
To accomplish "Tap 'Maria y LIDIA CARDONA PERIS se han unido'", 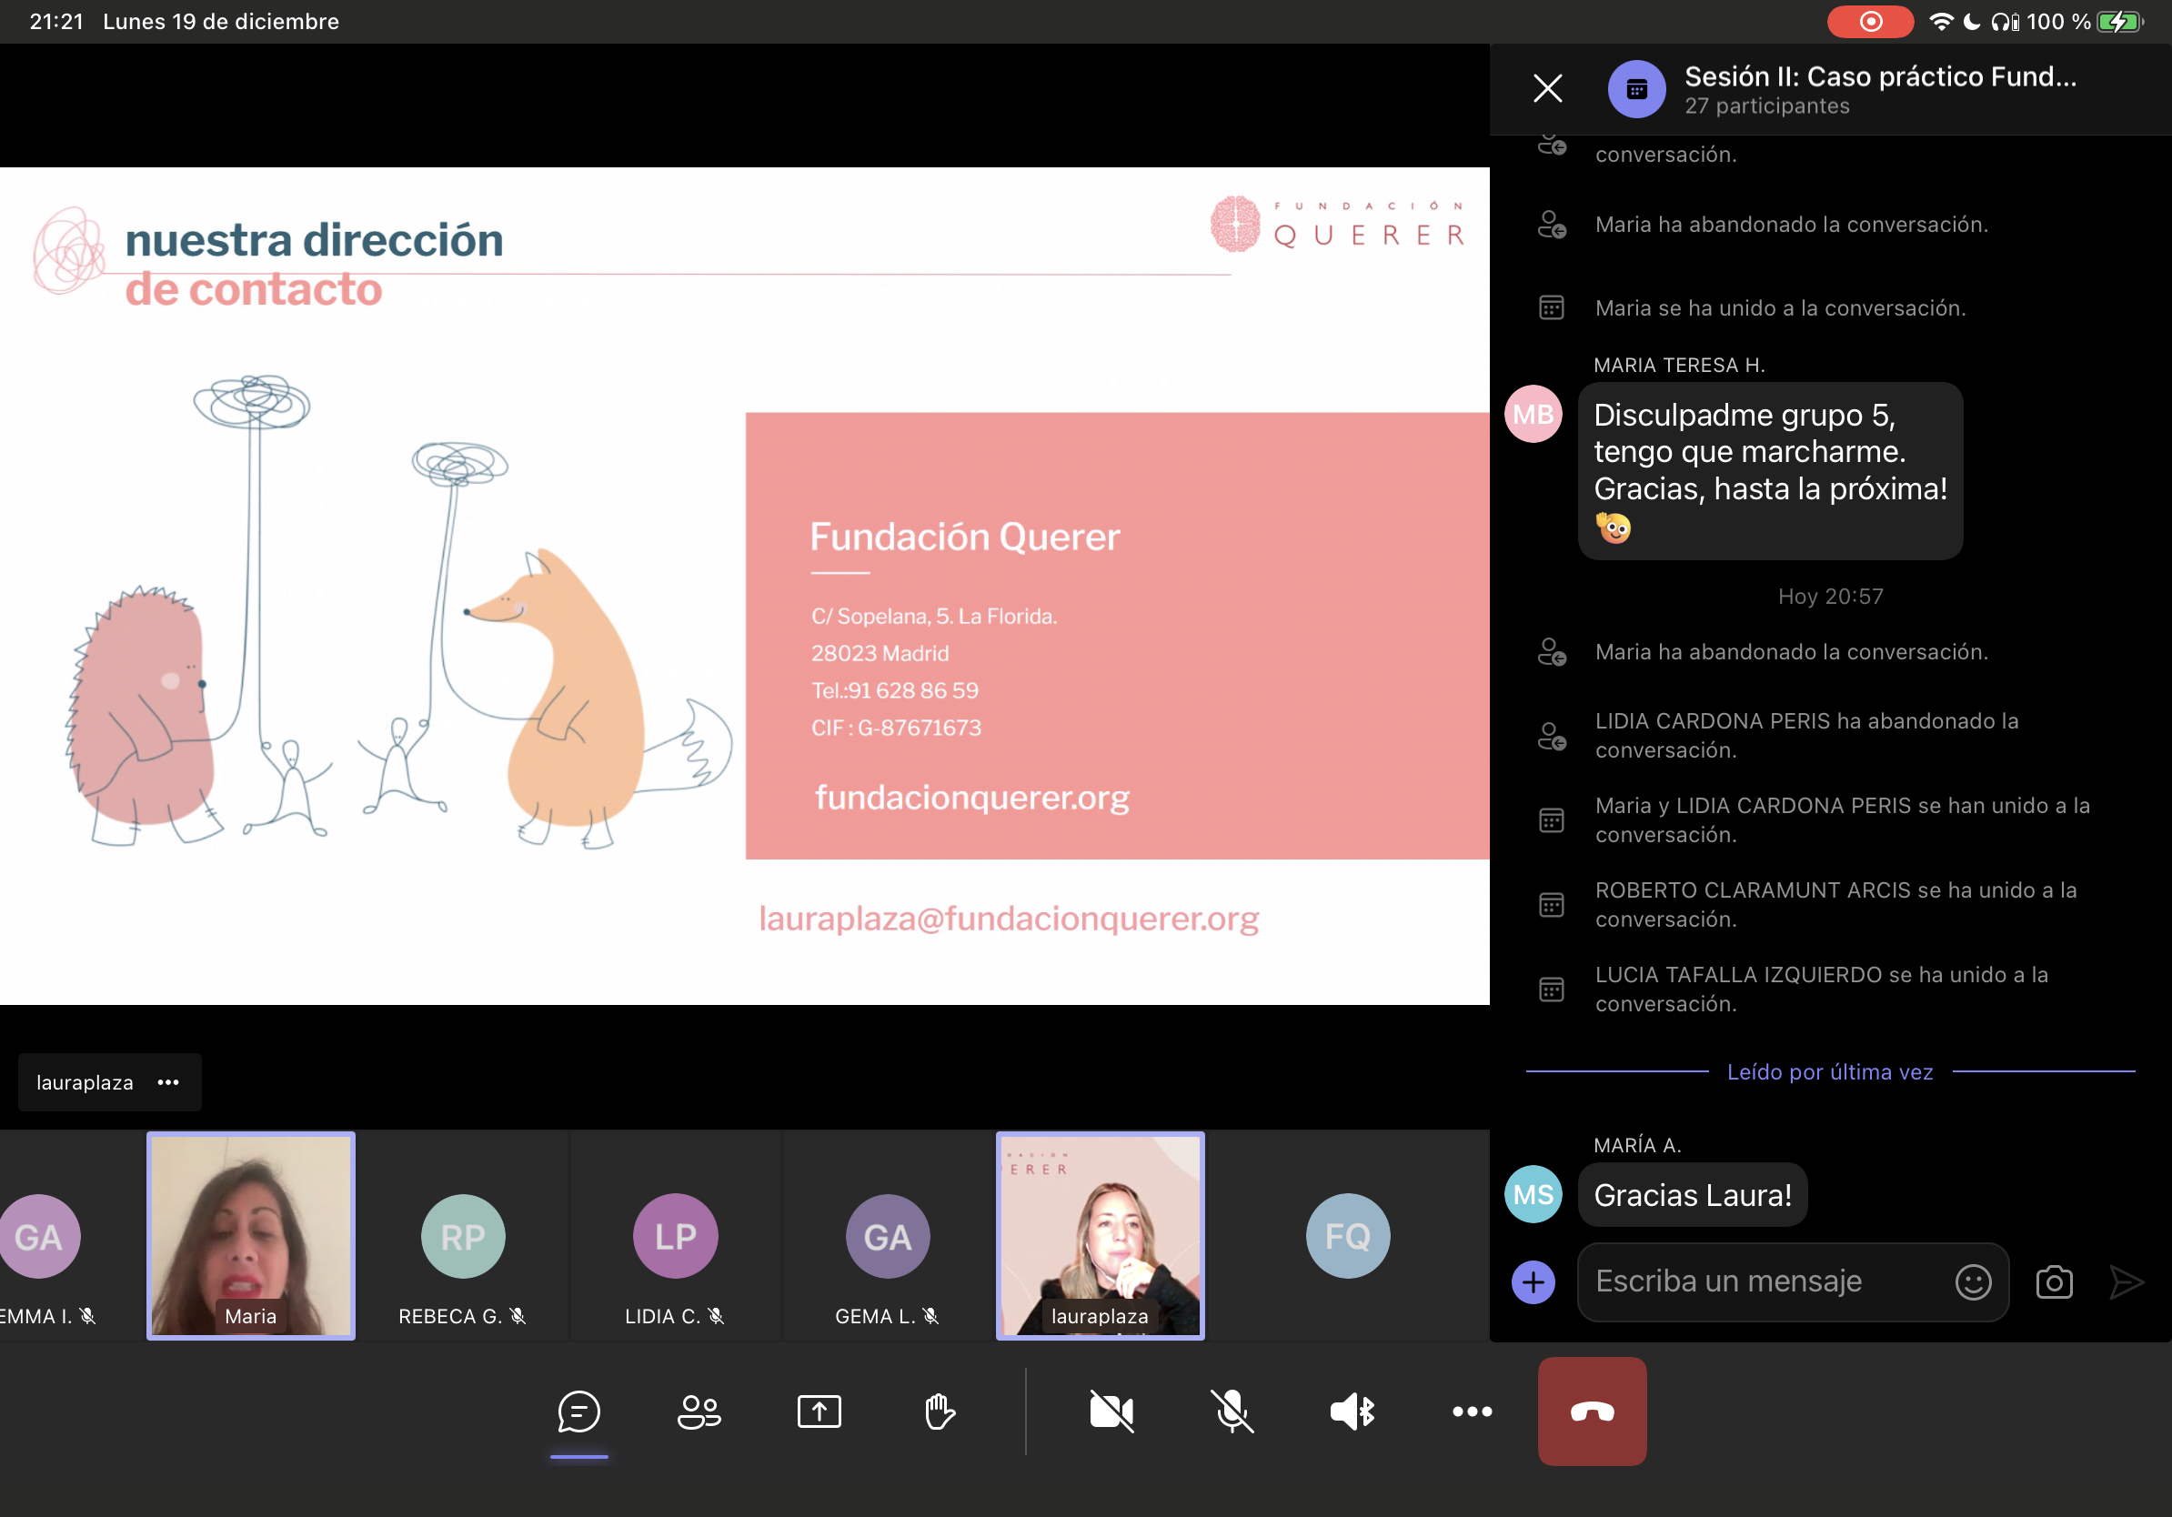I will (x=1842, y=820).
